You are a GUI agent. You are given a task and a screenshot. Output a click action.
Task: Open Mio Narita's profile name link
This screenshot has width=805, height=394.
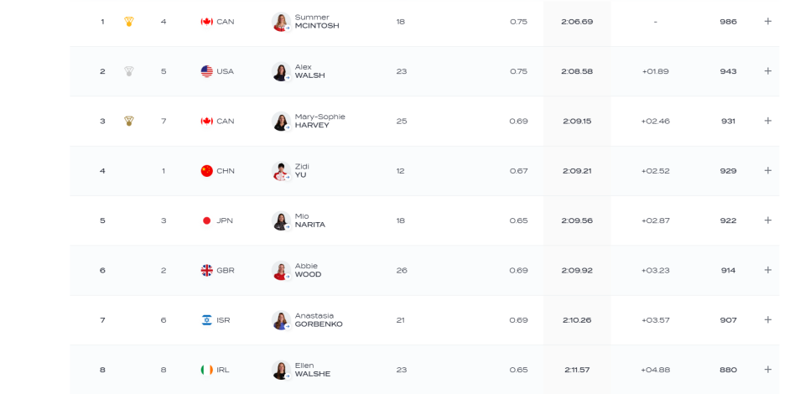point(310,220)
